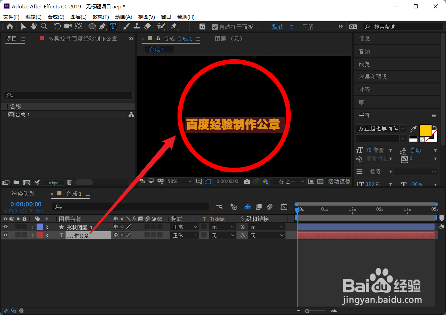The height and width of the screenshot is (315, 446).
Task: Open parent dropdown for 作公章 layer
Action: point(267,235)
